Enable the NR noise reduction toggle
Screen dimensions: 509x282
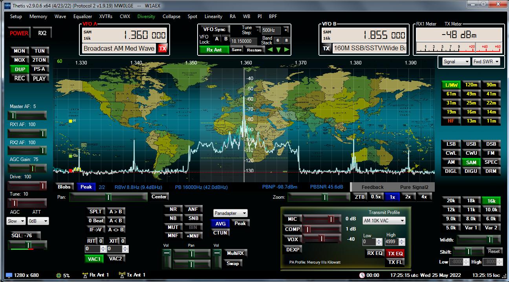pyautogui.click(x=173, y=209)
